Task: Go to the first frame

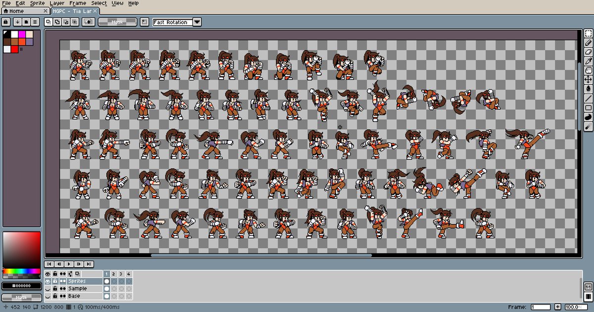Action: pyautogui.click(x=49, y=264)
